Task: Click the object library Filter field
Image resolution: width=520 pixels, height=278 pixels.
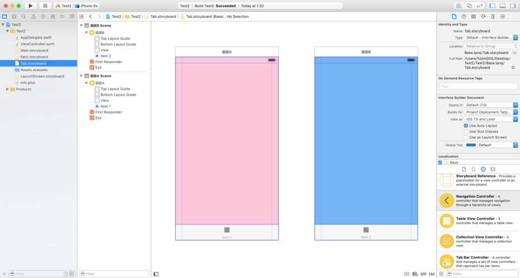Action: [x=481, y=274]
